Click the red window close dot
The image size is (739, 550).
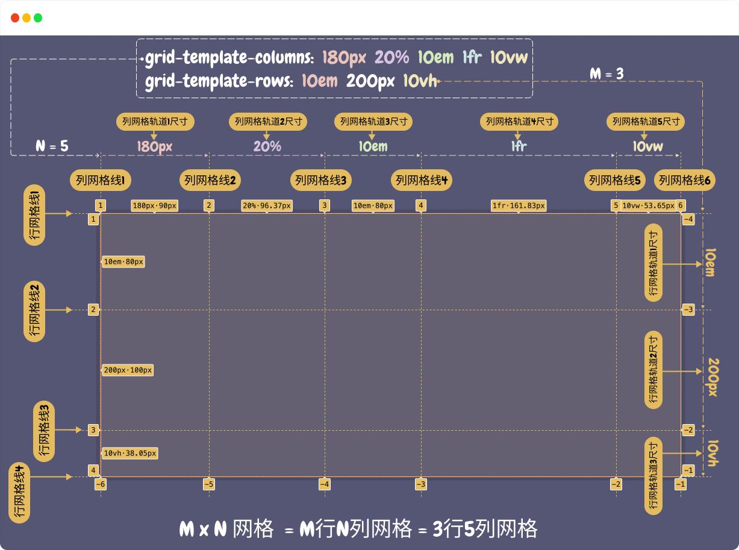[15, 18]
